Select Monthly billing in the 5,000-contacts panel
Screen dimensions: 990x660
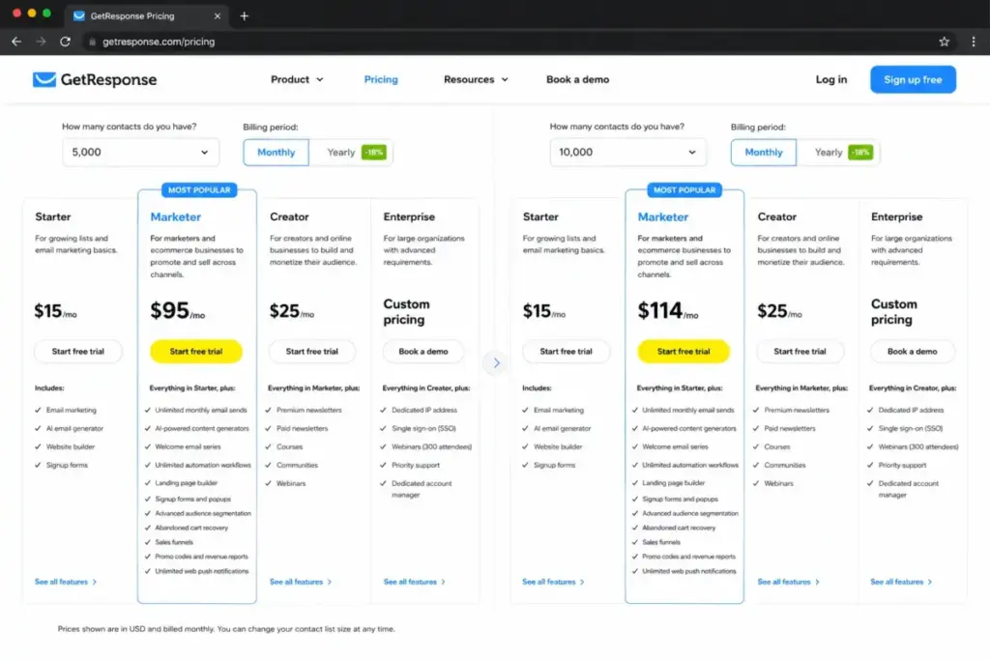[276, 152]
